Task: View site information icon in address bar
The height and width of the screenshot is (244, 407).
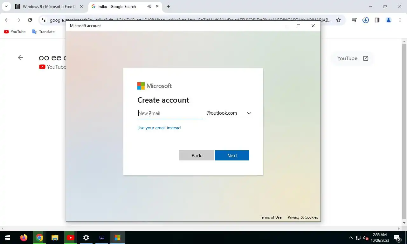Action: click(x=44, y=20)
